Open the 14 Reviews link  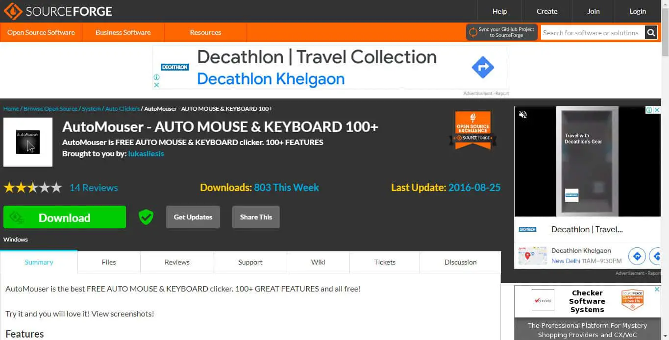(x=94, y=188)
